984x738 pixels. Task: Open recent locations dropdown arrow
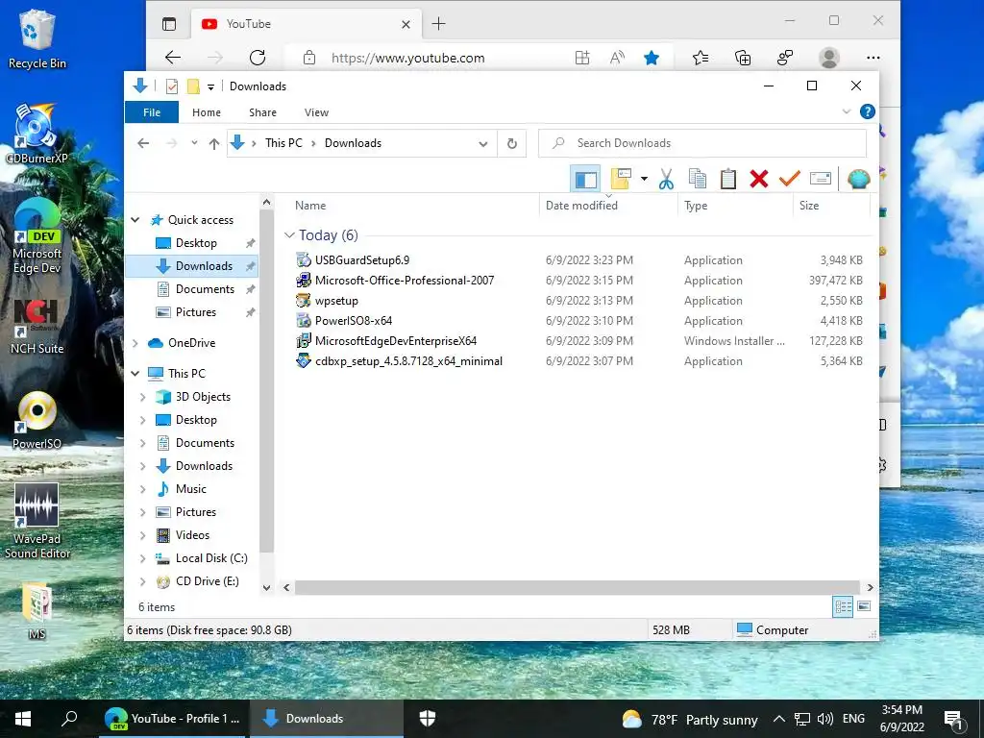click(x=194, y=143)
